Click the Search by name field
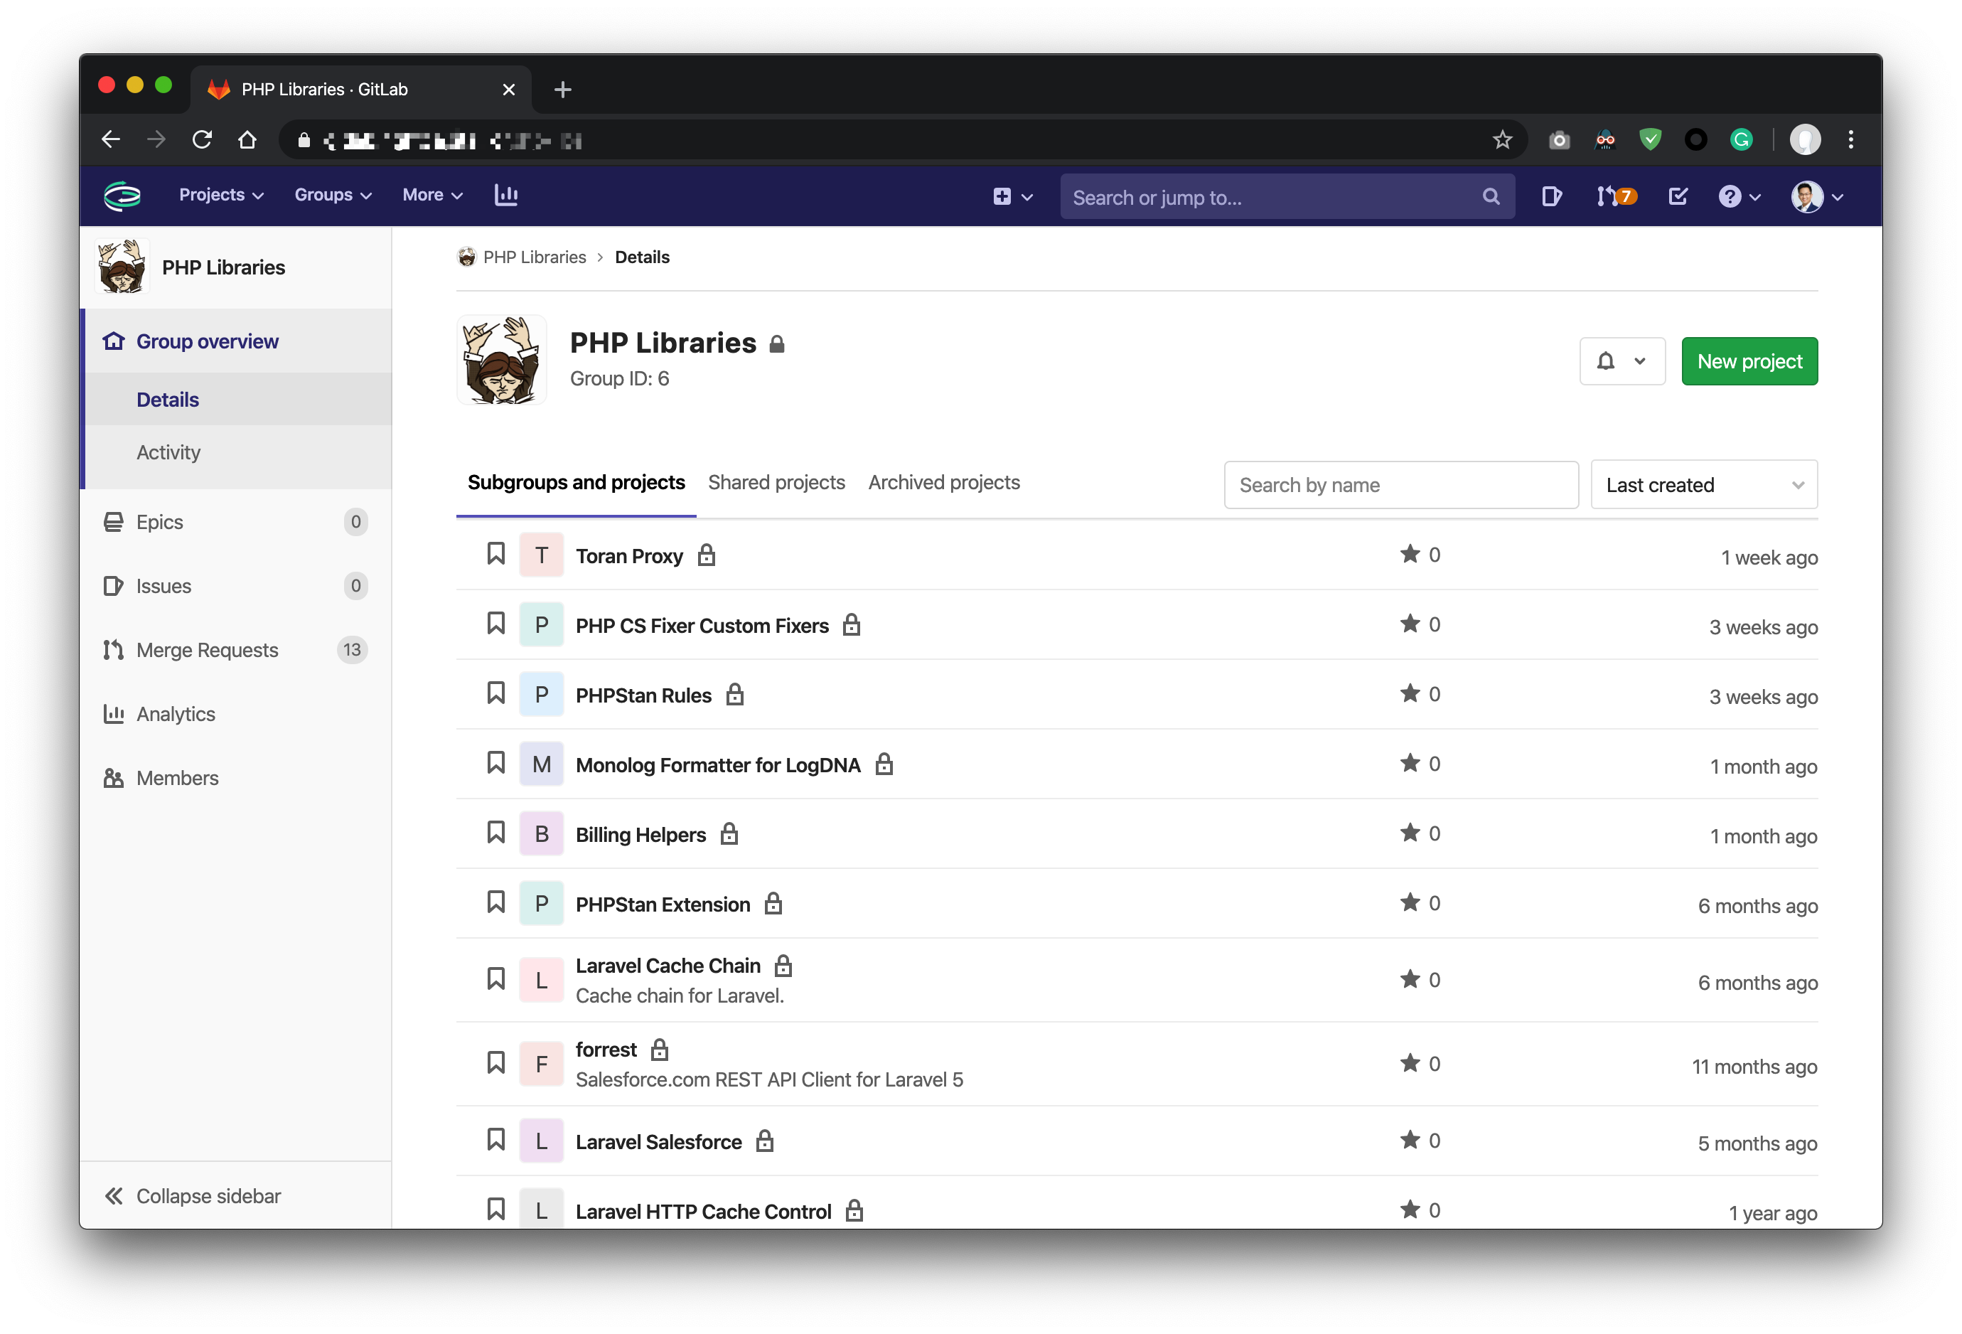The height and width of the screenshot is (1334, 1962). [1400, 485]
